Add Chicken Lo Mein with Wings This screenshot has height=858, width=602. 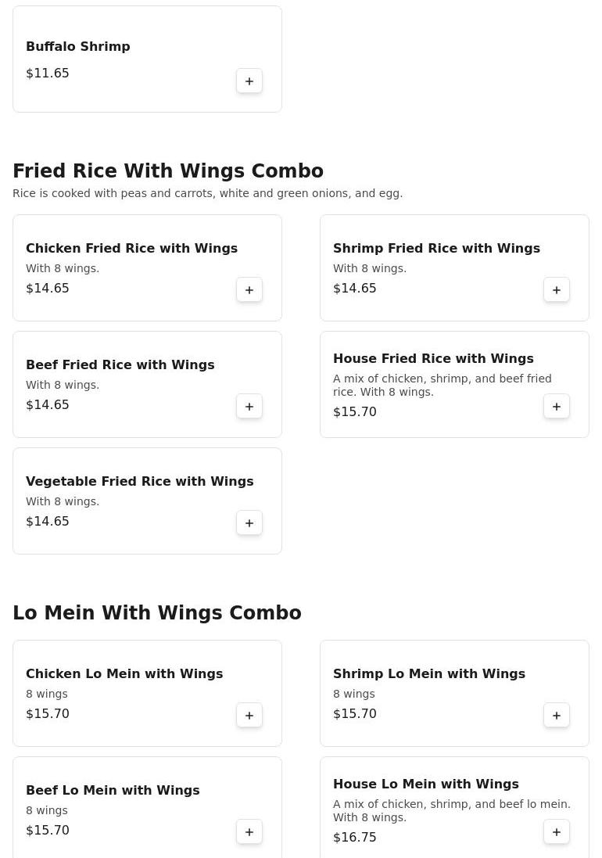[249, 716]
